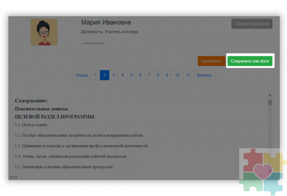Select page 10 in pagination
The image size is (287, 196).
[x=177, y=75]
